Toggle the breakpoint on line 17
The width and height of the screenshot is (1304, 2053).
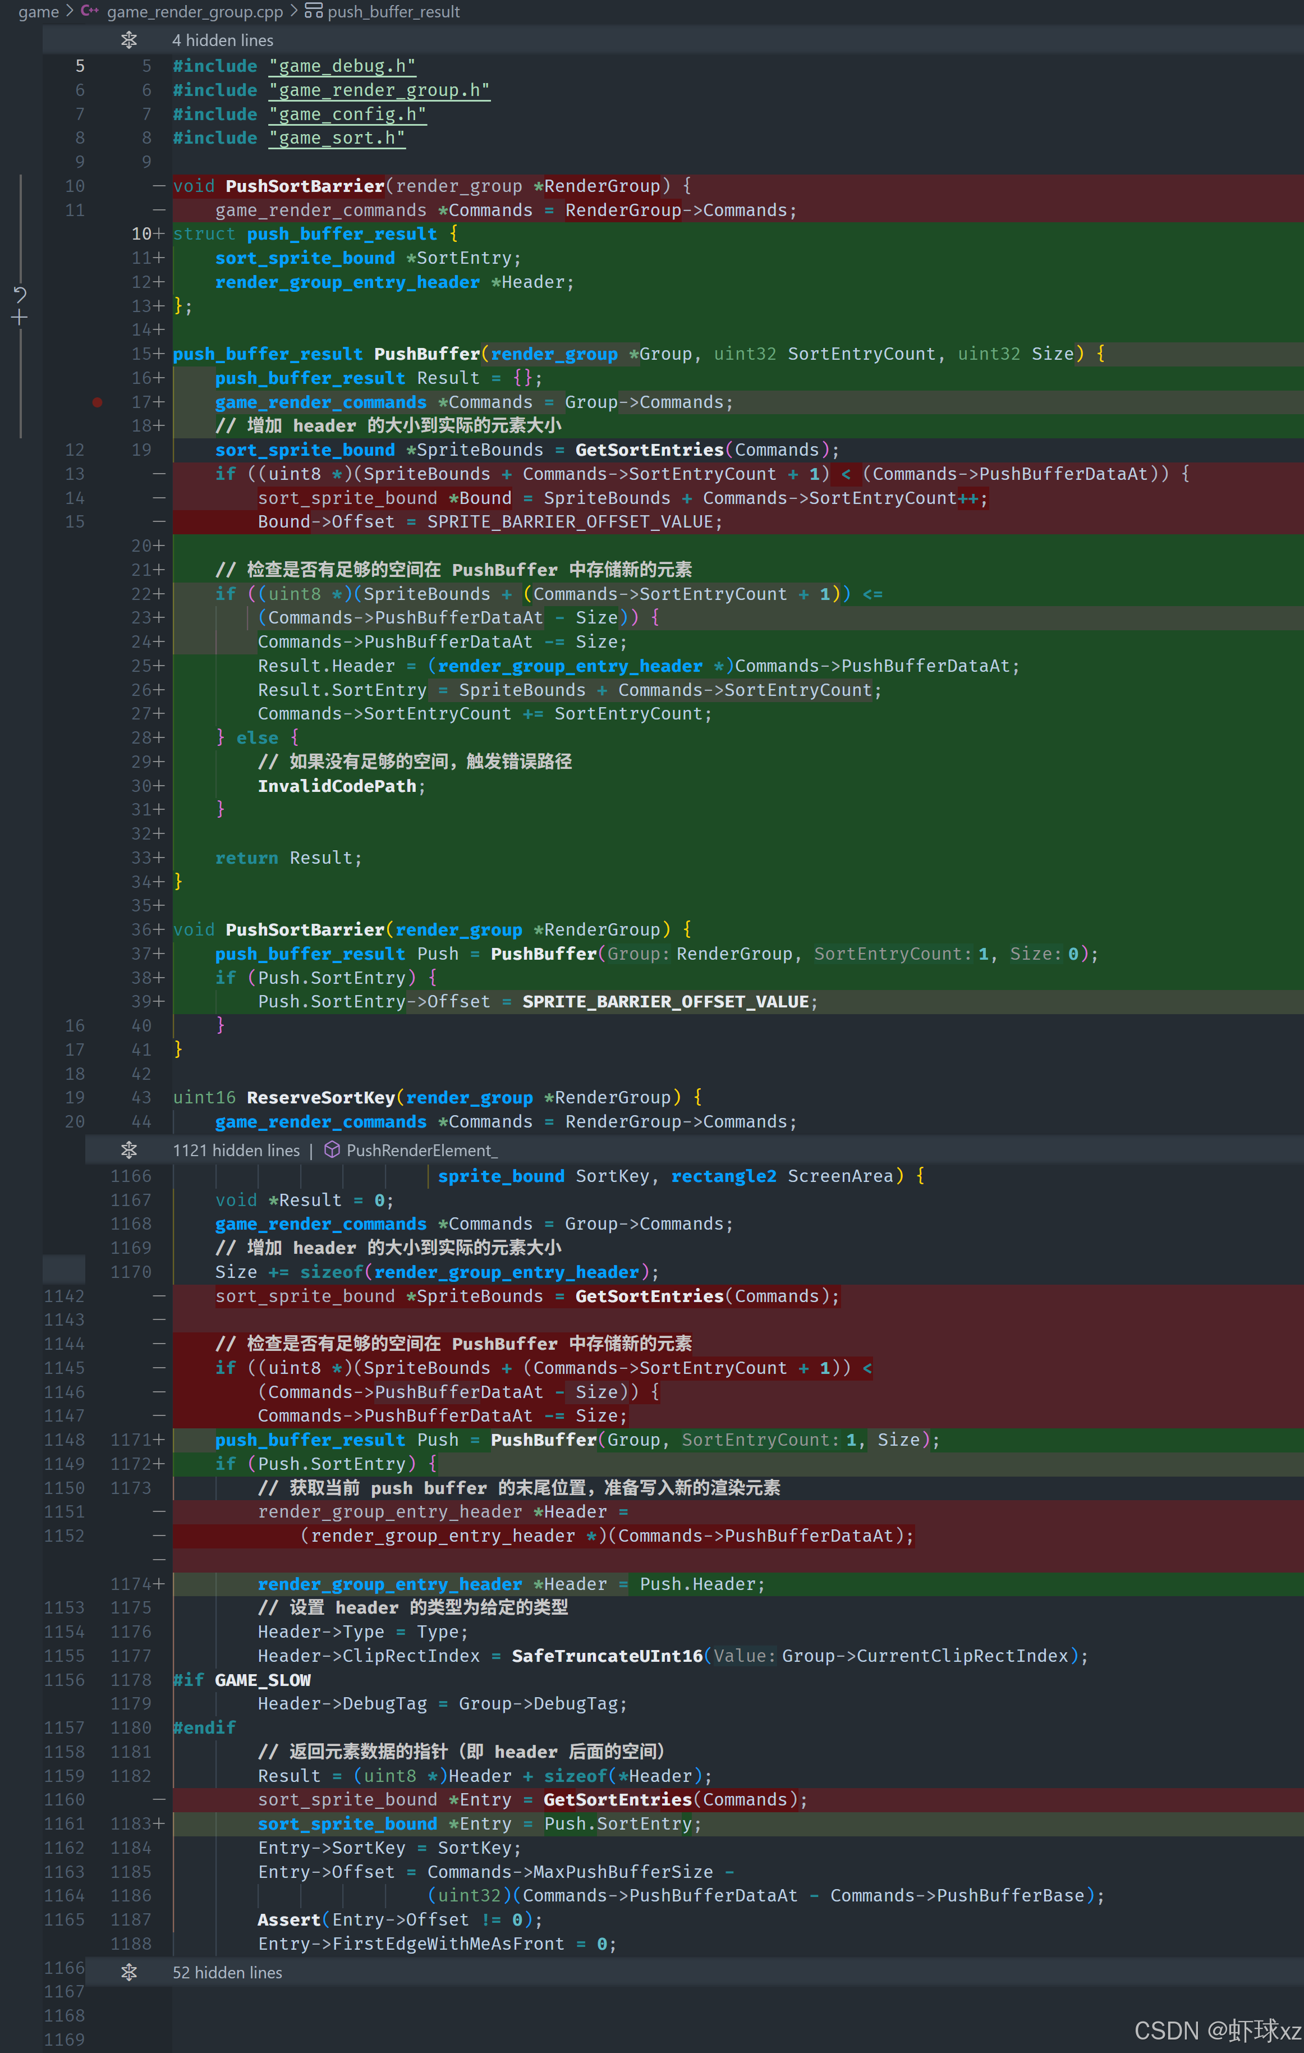tap(97, 401)
